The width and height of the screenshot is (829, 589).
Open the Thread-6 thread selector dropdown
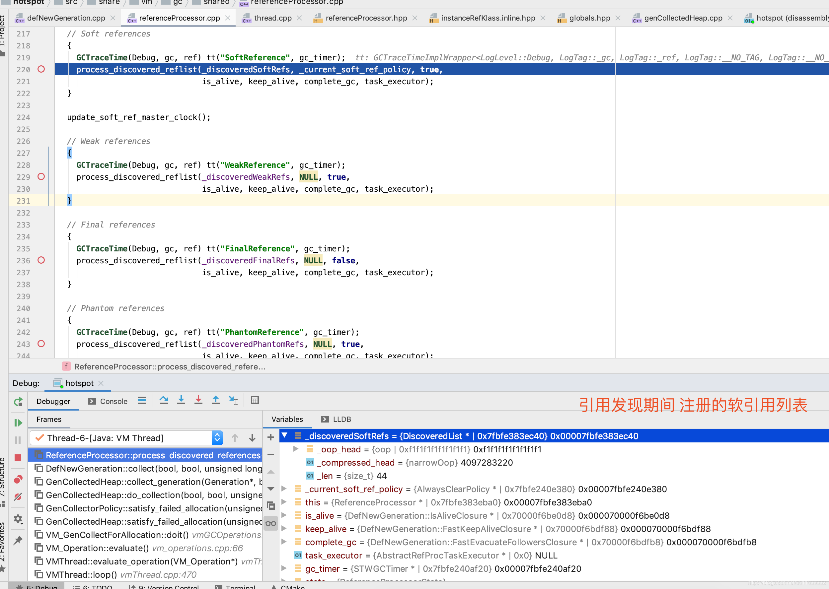pyautogui.click(x=217, y=438)
